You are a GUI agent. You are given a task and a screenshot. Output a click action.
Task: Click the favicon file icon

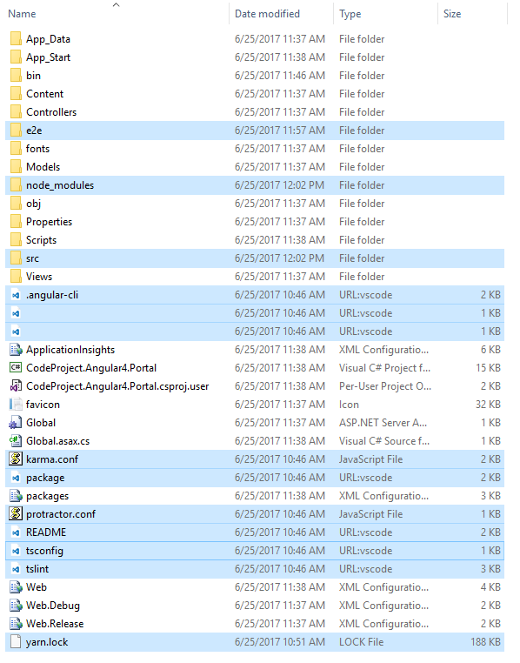(x=16, y=405)
